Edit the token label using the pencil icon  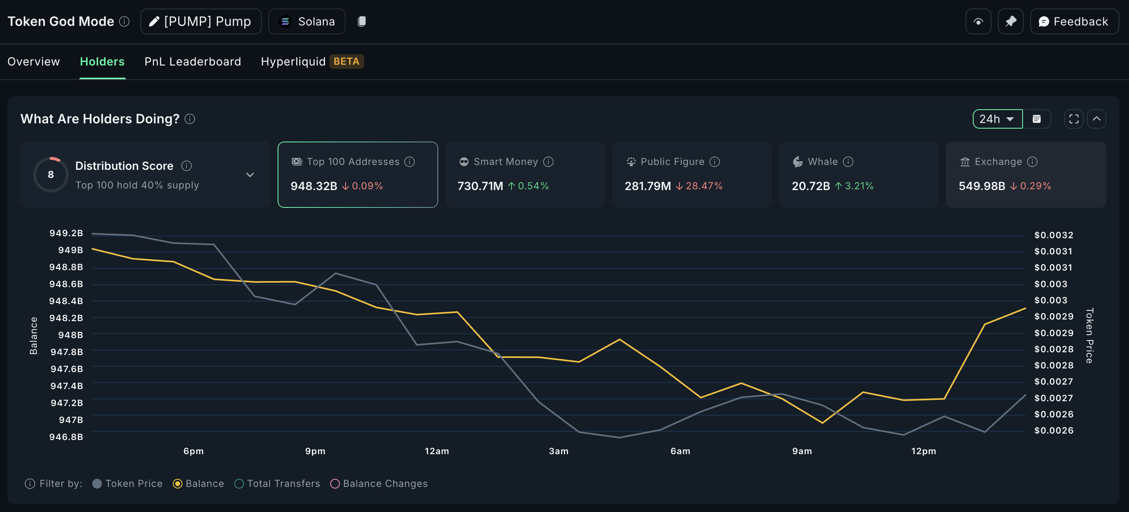point(153,21)
